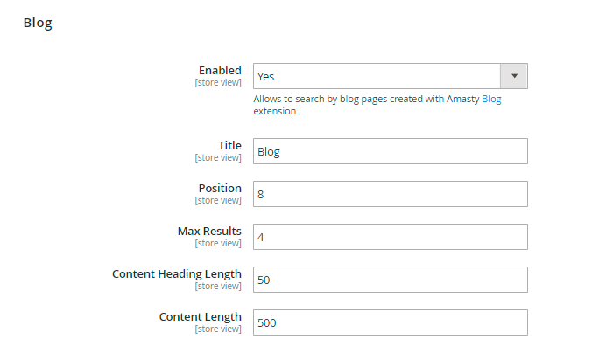Focus the Content Length field showing 500

coord(391,322)
